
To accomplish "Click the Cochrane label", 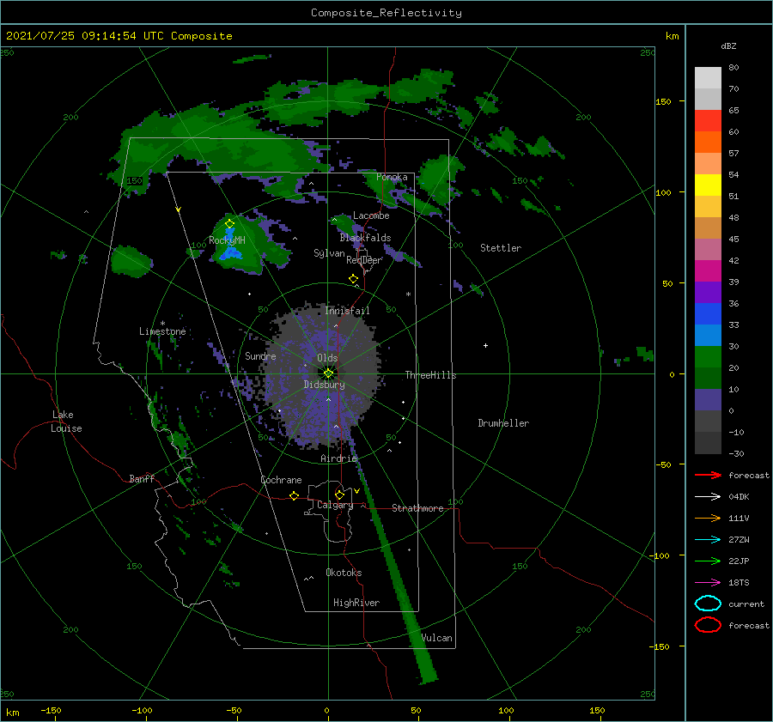I will click(281, 480).
